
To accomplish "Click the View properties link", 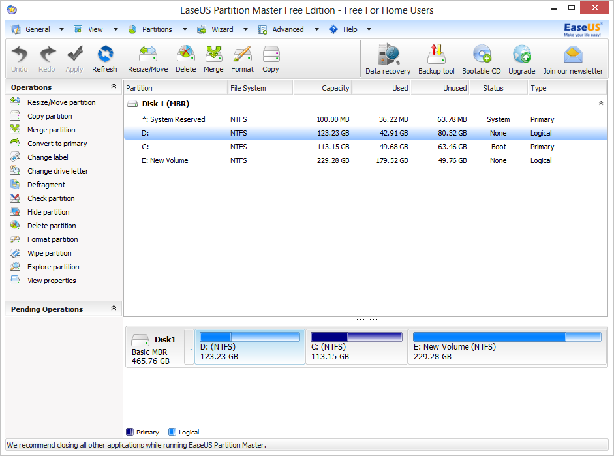I will 52,281.
